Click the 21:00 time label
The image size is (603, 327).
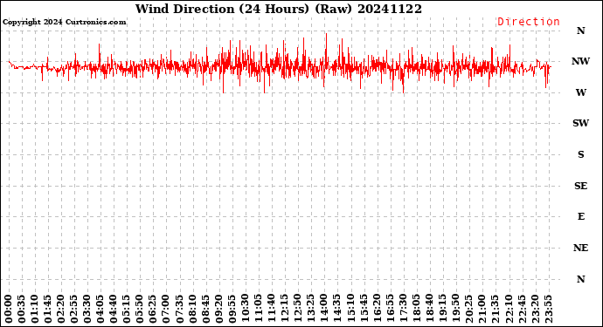tap(482, 310)
